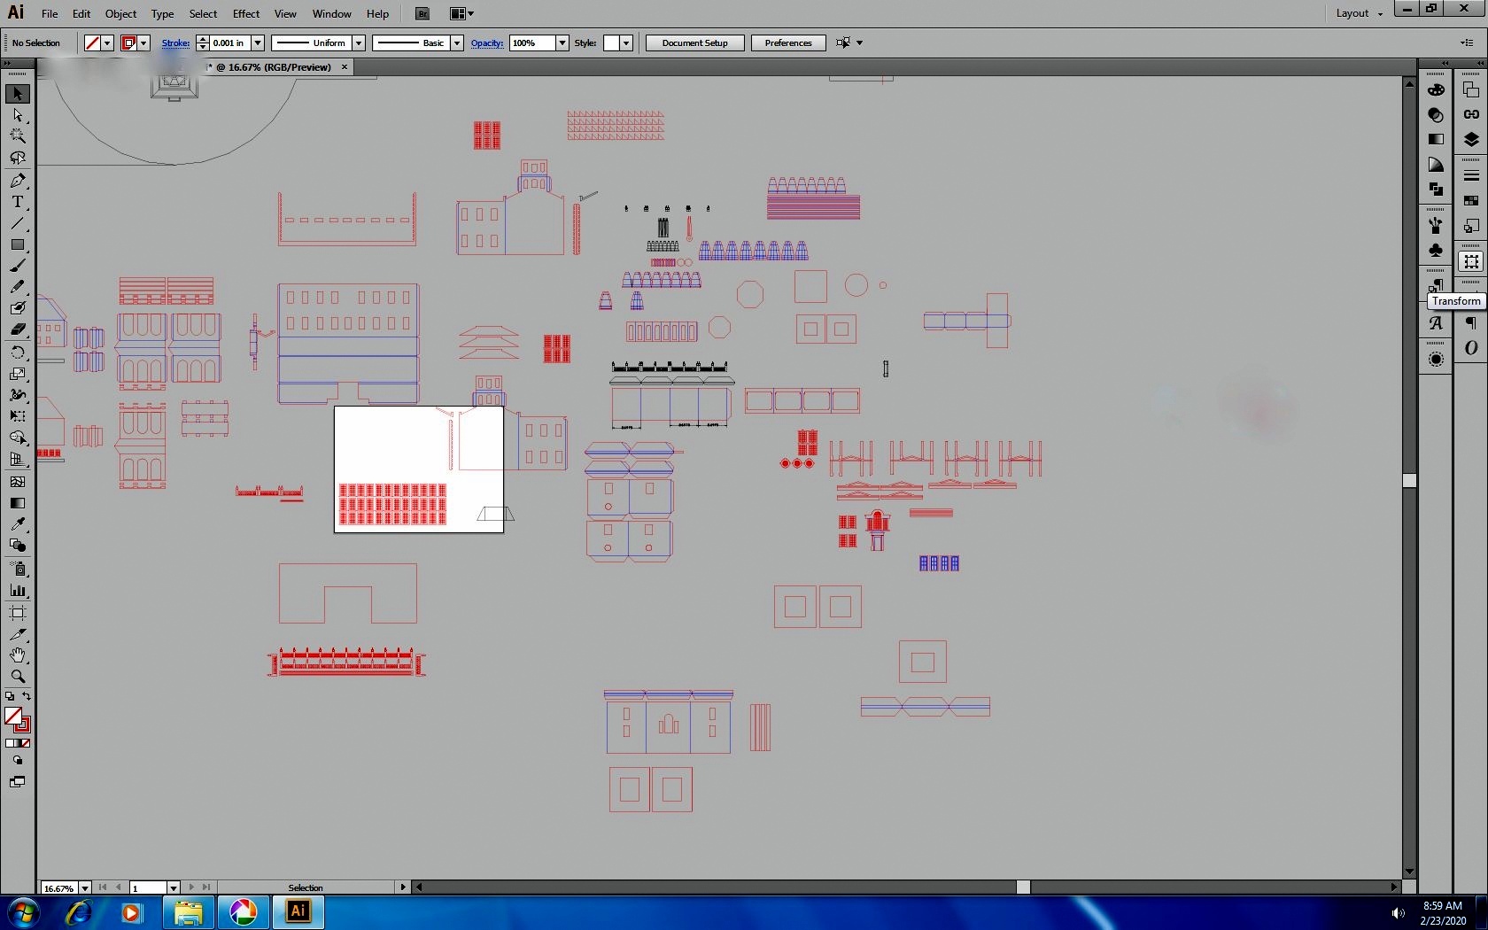Open the Links panel chain icon
Screen dimensions: 1488x930
tap(1471, 114)
